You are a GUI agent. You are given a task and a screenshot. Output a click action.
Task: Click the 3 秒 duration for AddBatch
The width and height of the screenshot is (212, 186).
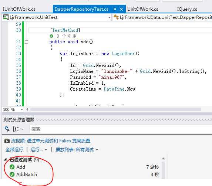click(155, 175)
